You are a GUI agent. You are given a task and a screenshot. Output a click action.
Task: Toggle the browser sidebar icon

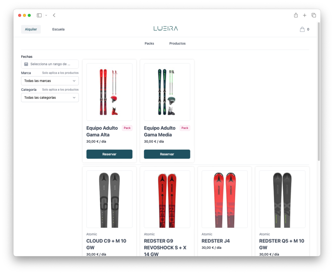(39, 15)
